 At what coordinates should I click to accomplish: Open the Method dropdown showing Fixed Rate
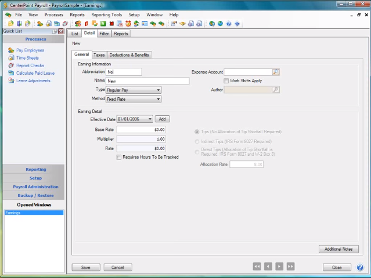click(134, 99)
